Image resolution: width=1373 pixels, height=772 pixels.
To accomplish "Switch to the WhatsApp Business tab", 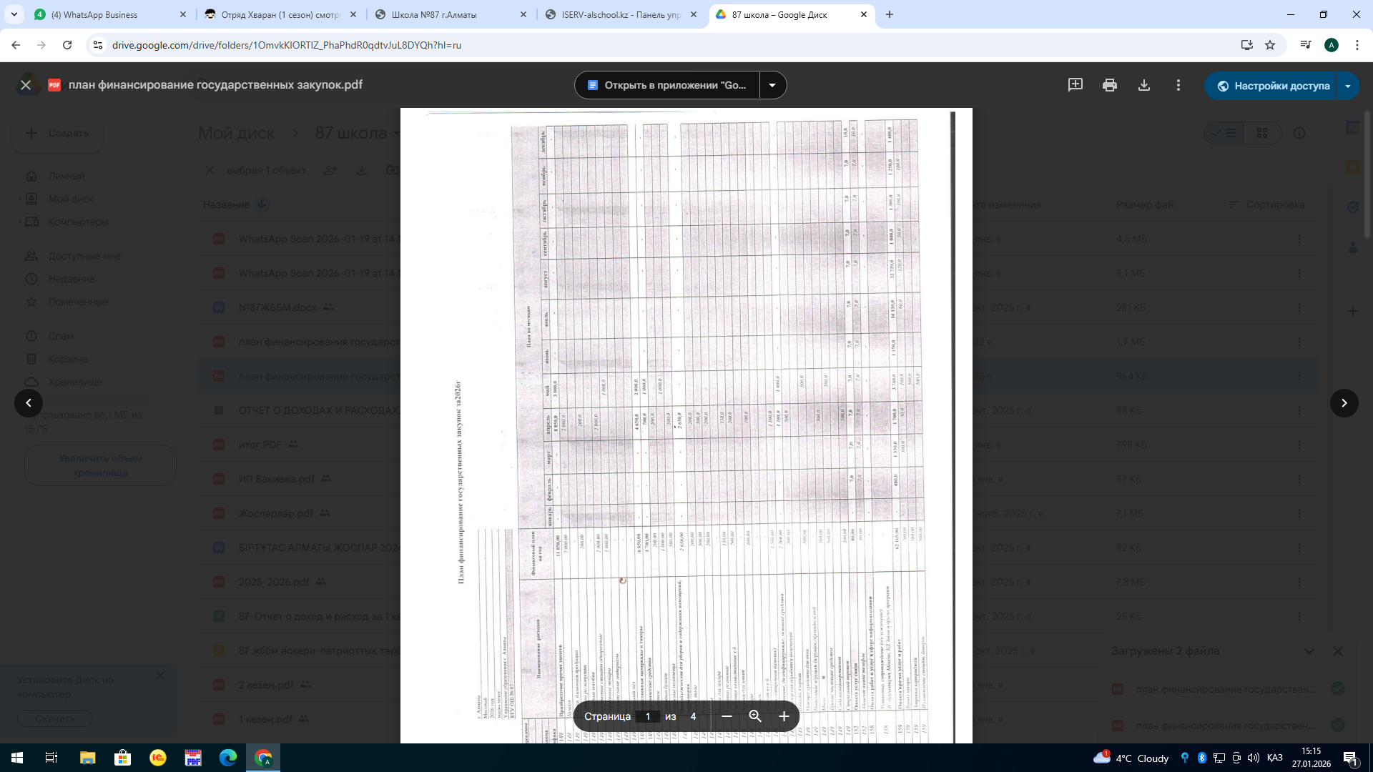I will tap(111, 14).
